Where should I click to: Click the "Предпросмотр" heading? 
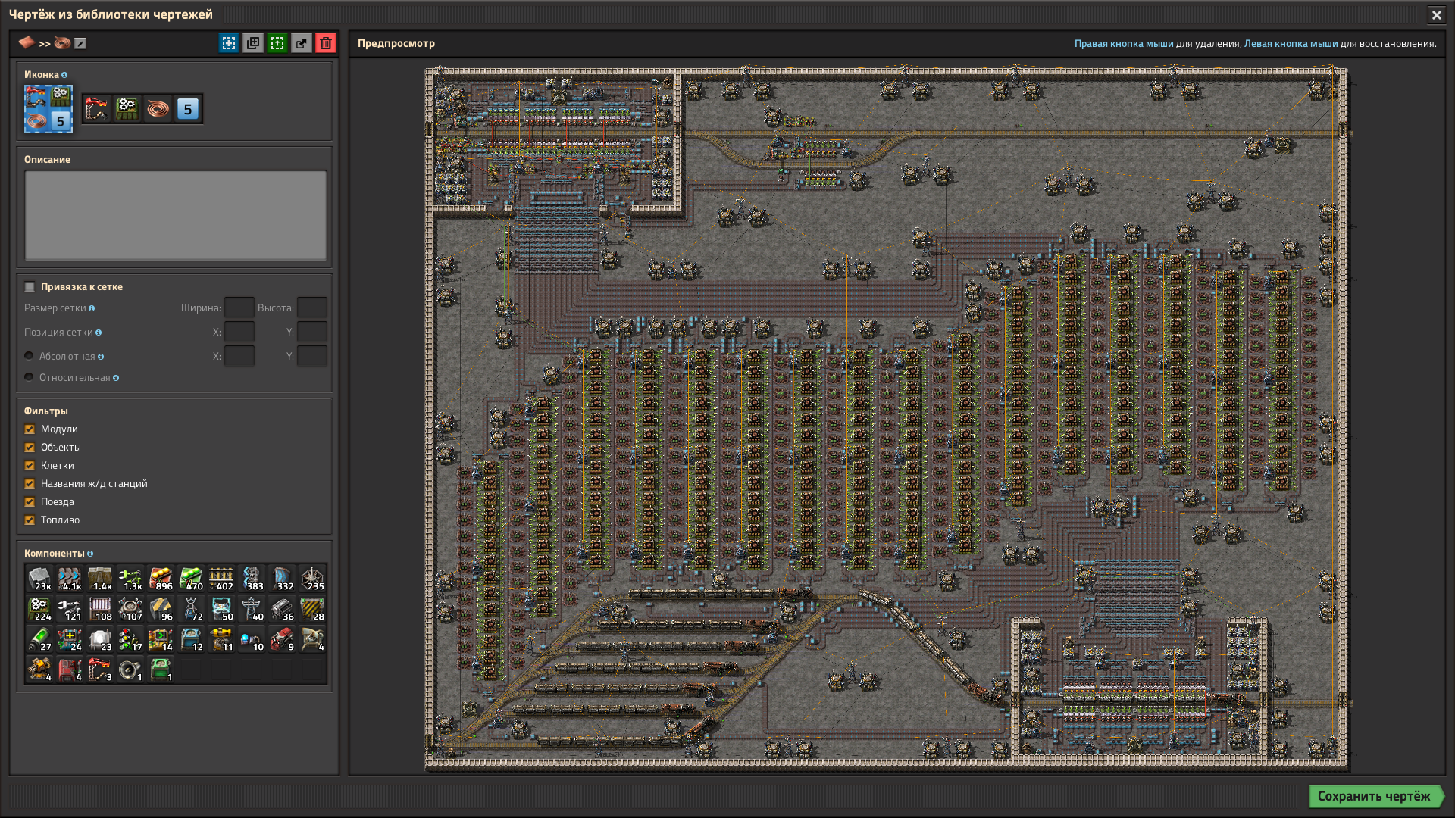[396, 43]
